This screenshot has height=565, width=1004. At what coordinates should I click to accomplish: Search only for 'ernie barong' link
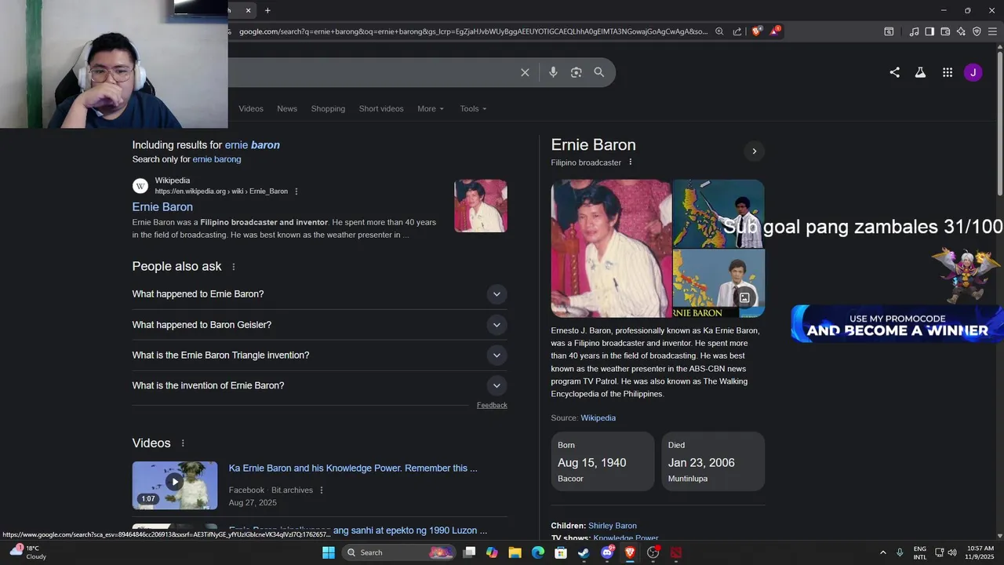tap(216, 159)
